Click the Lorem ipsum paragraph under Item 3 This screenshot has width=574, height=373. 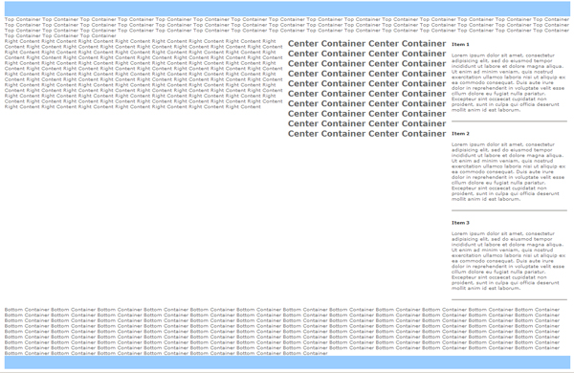509,261
